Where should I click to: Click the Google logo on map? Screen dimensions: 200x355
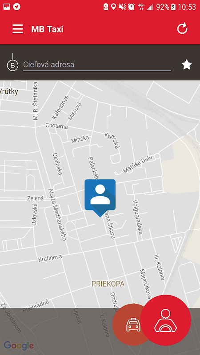point(19,346)
